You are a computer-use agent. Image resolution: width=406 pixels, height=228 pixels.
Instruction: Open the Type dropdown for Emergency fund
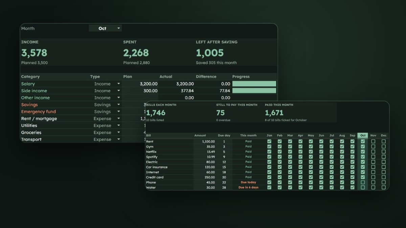coord(118,112)
